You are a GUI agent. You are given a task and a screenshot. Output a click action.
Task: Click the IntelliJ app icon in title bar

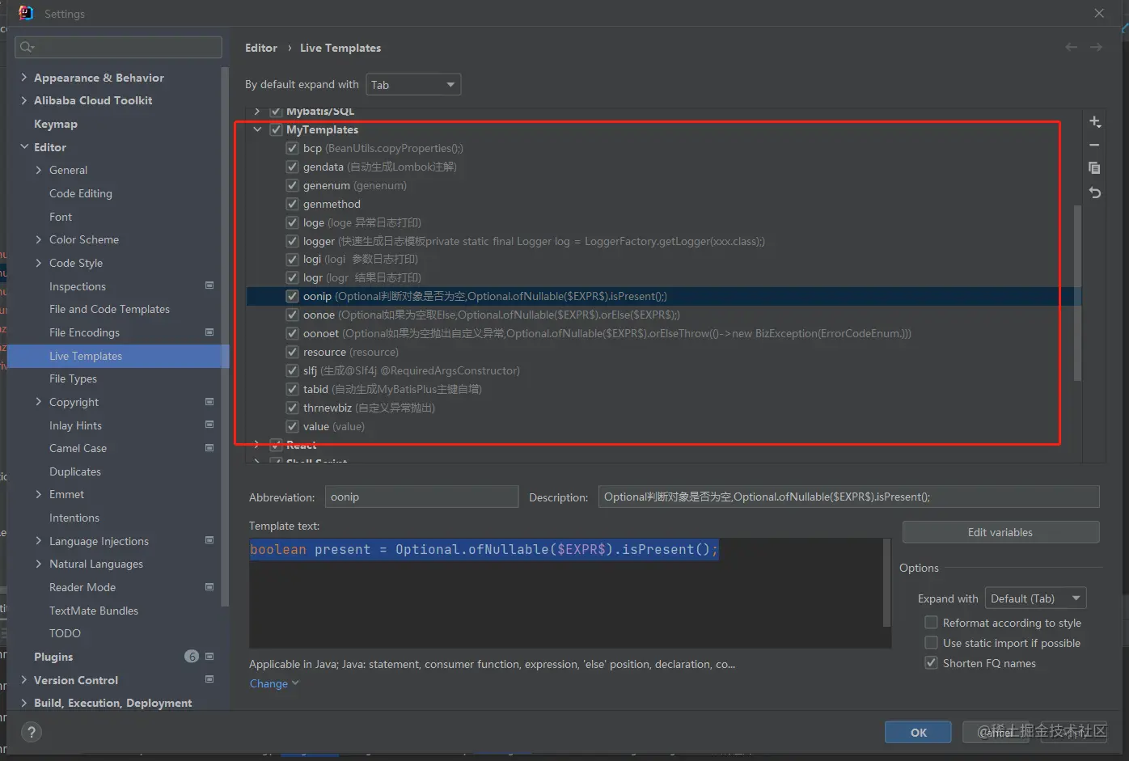pyautogui.click(x=26, y=13)
